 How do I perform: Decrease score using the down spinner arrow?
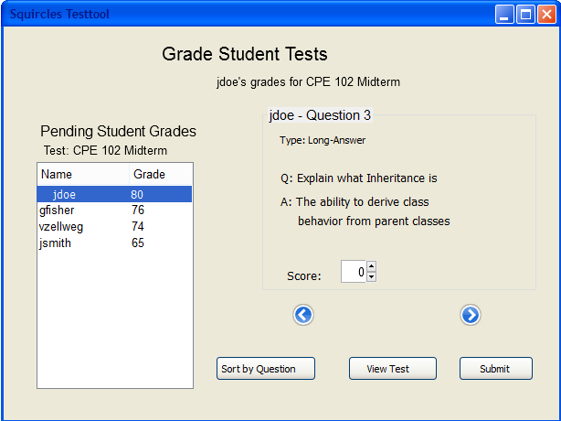[x=371, y=276]
